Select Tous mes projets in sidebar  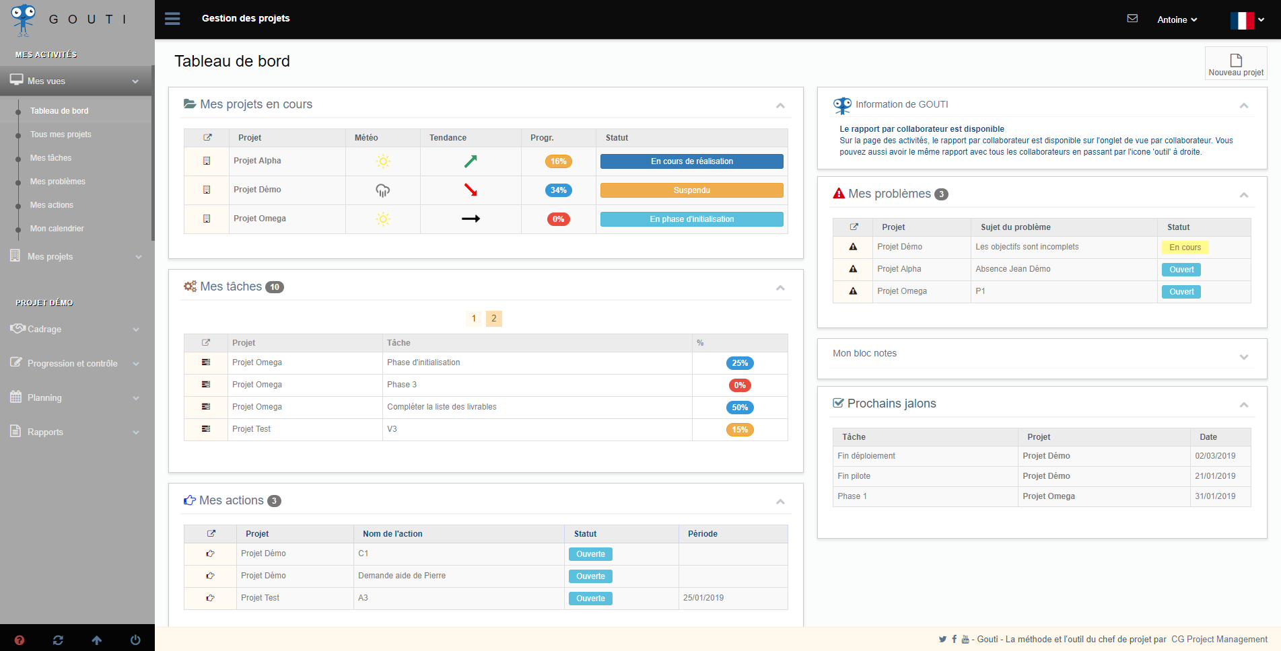61,135
